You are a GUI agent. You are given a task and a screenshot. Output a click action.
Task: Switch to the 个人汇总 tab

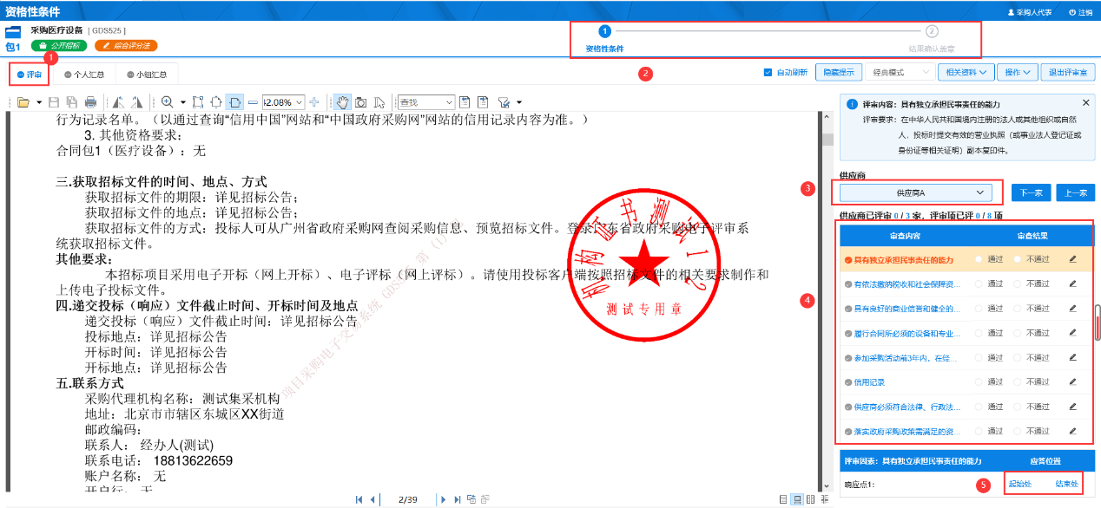point(82,75)
